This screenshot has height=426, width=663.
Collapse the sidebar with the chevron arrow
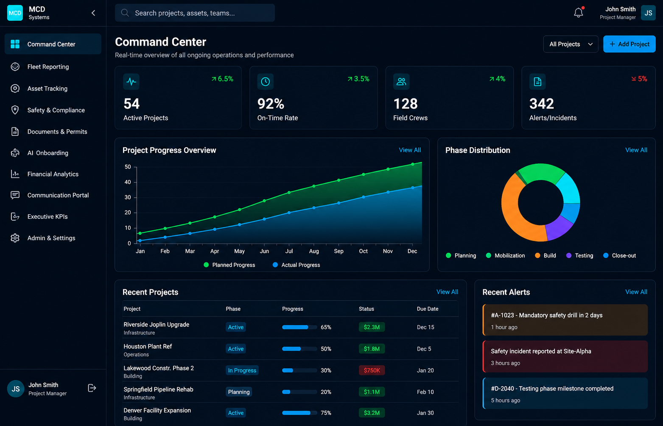tap(93, 13)
